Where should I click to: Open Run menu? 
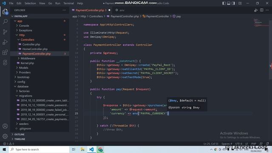coord(58,3)
